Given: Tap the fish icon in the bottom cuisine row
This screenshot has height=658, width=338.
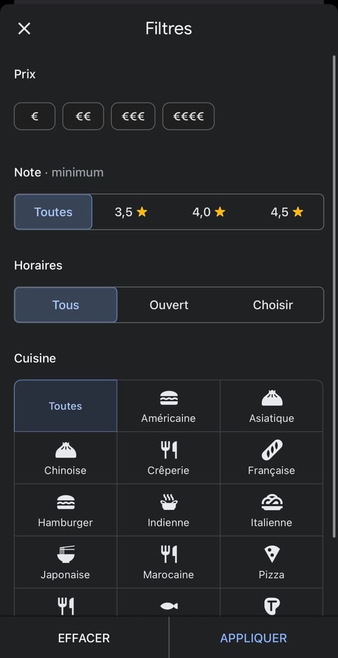Looking at the screenshot, I should click(x=168, y=605).
